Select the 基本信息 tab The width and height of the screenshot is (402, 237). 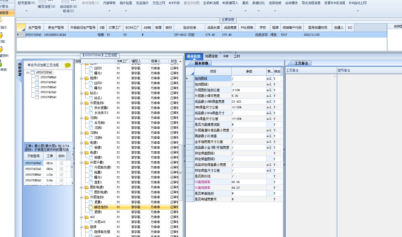(x=194, y=56)
